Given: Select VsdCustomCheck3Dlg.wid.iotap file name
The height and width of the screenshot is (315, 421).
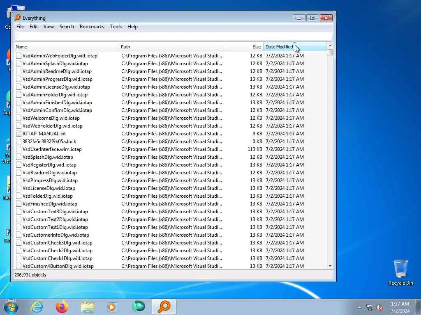Looking at the screenshot, I should (57, 243).
